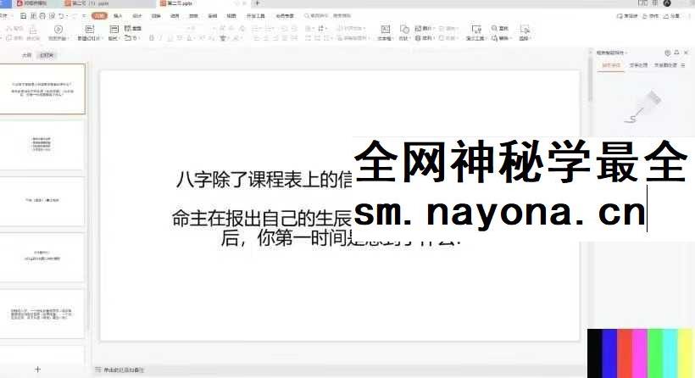Image resolution: width=695 pixels, height=378 pixels.
Task: Select the first highlighted tab in properties panel
Action: click(x=611, y=65)
